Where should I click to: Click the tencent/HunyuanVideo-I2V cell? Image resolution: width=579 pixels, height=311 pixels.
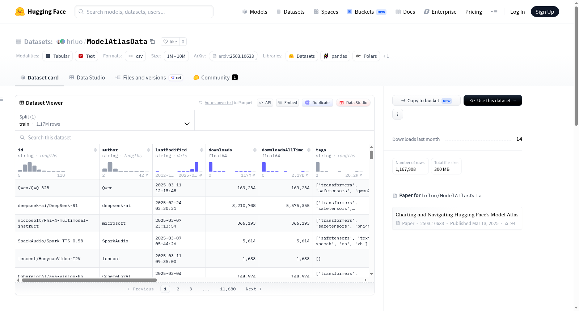click(x=57, y=259)
